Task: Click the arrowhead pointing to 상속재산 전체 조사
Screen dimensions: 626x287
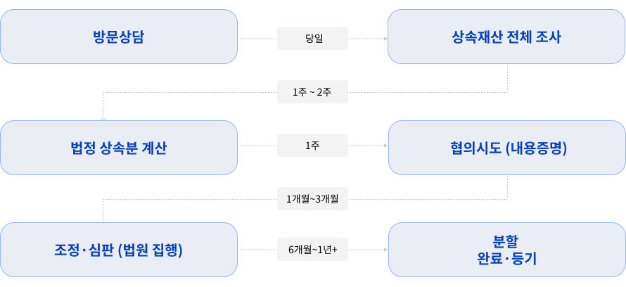Action: (x=385, y=38)
